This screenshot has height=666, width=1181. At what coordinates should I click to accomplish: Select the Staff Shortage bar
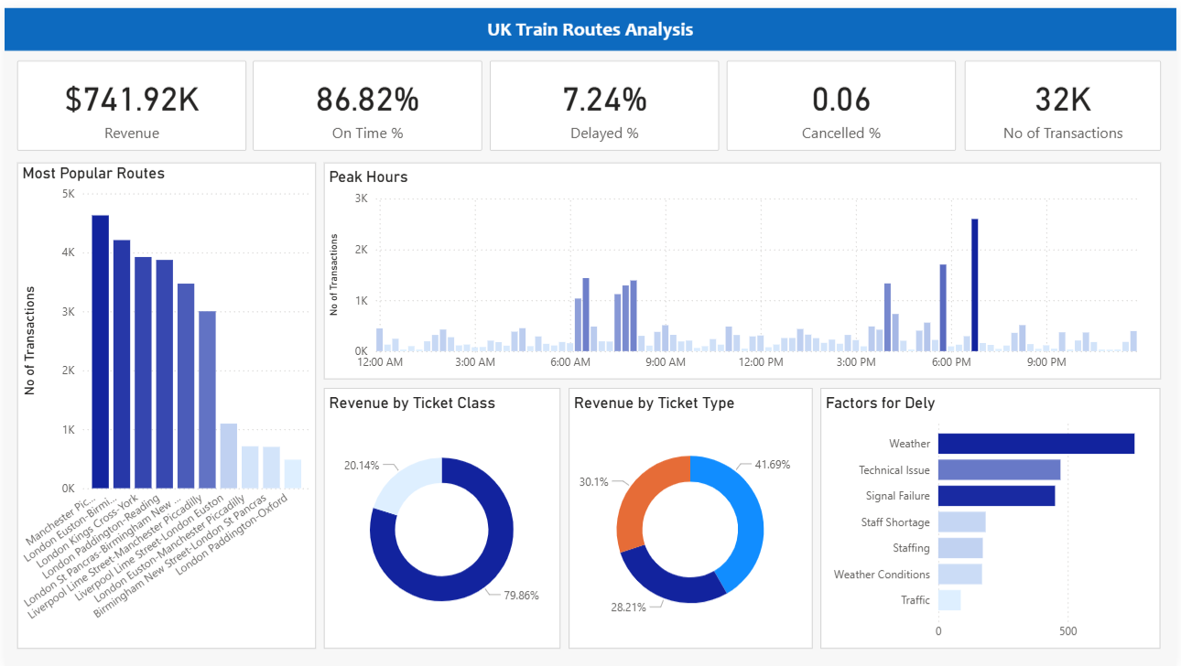pos(961,522)
